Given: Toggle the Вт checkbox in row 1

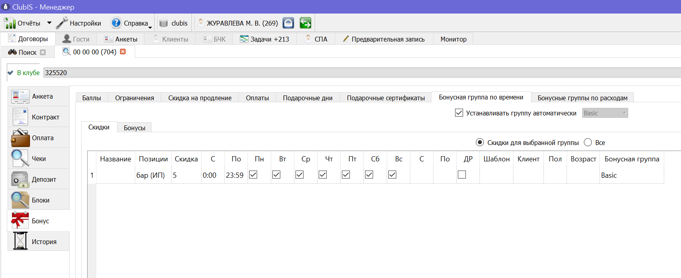Looking at the screenshot, I should click(x=276, y=175).
